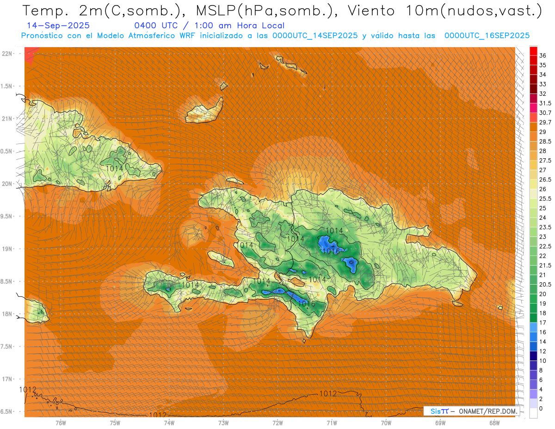Click the legend value '31.5'

pyautogui.click(x=545, y=103)
